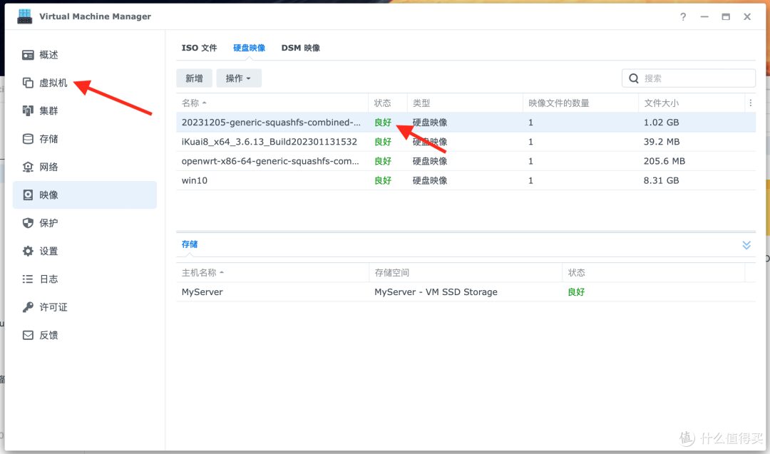The image size is (770, 454).
Task: Select 保护 protection in the sidebar
Action: (48, 222)
